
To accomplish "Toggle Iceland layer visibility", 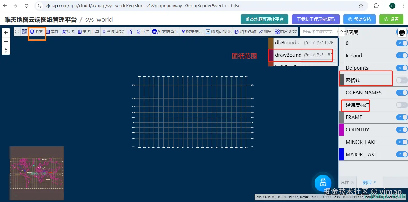I will click(402, 55).
